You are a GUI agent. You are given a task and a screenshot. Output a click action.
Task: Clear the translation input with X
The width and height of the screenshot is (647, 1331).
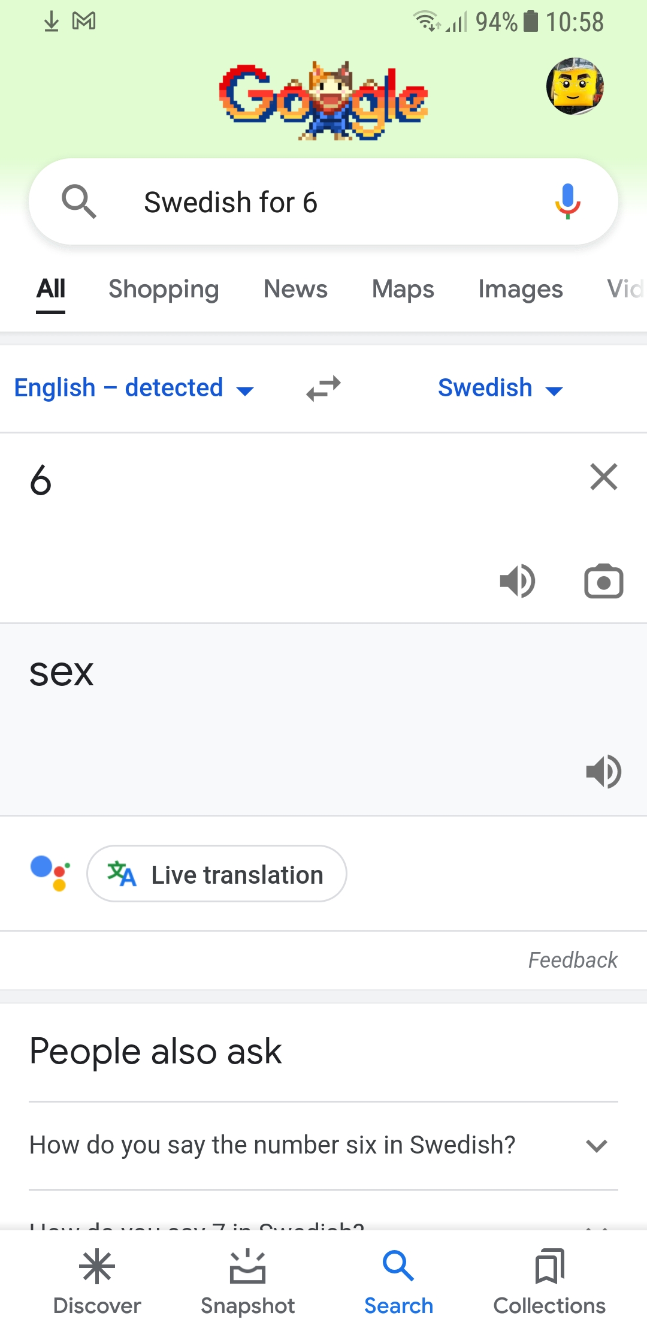[603, 477]
